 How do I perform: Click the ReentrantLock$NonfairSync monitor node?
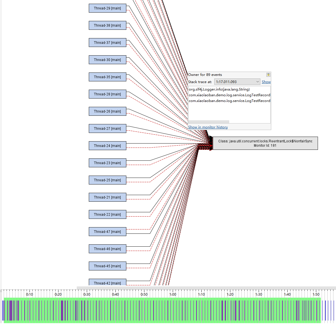coord(265,143)
